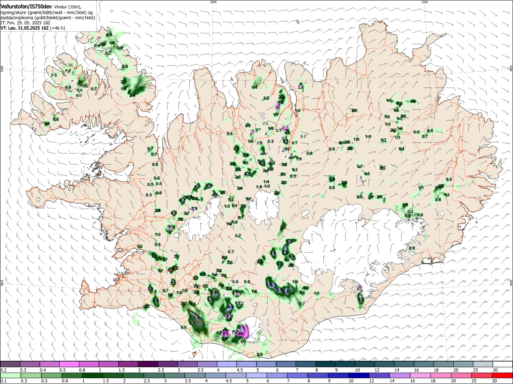
Task: Click the "0.2" label on the snow legend
Action: pos(3,370)
